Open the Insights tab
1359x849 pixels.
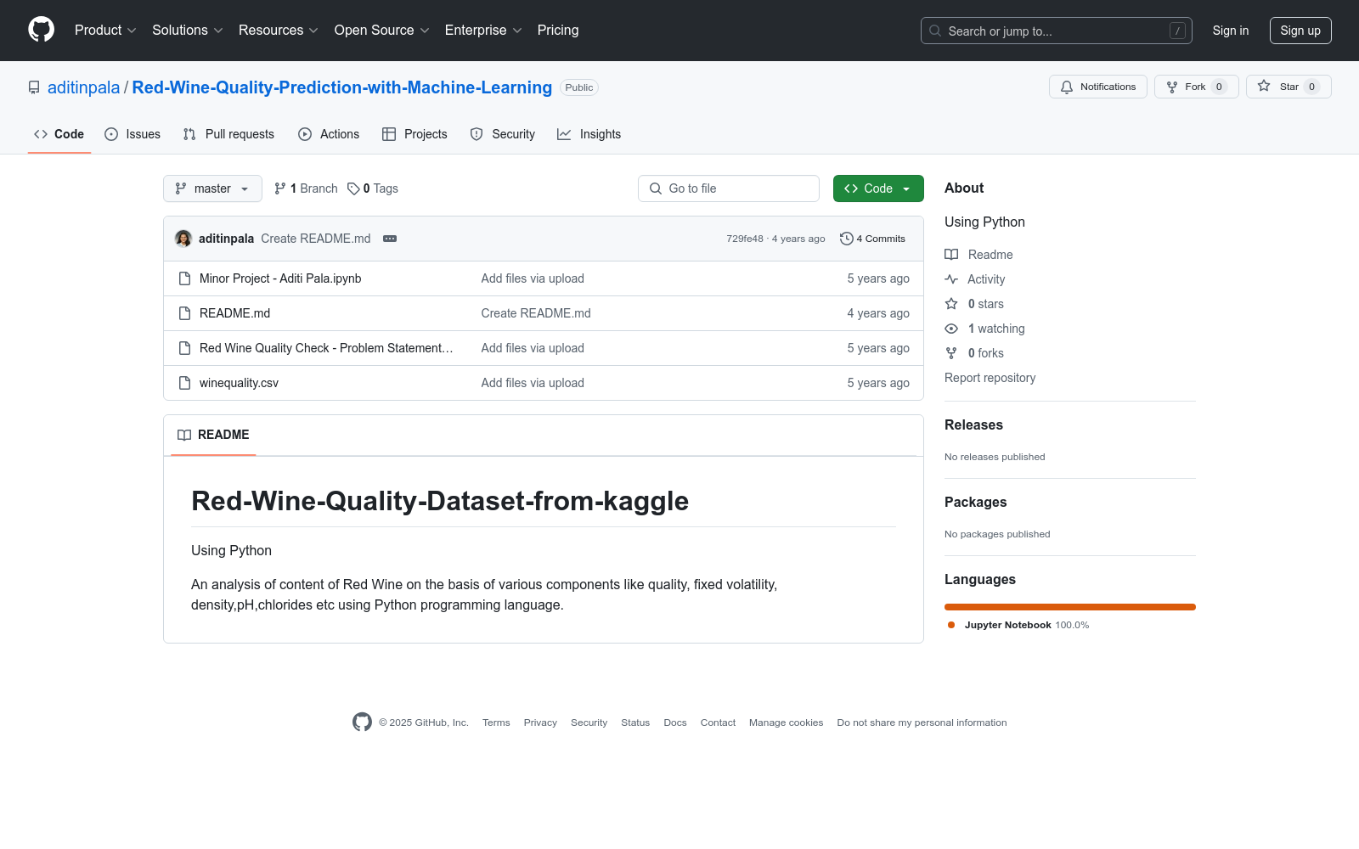tap(589, 134)
